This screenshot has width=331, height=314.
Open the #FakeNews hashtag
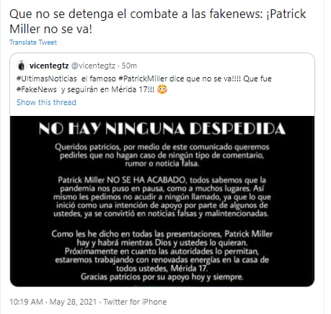click(x=37, y=89)
